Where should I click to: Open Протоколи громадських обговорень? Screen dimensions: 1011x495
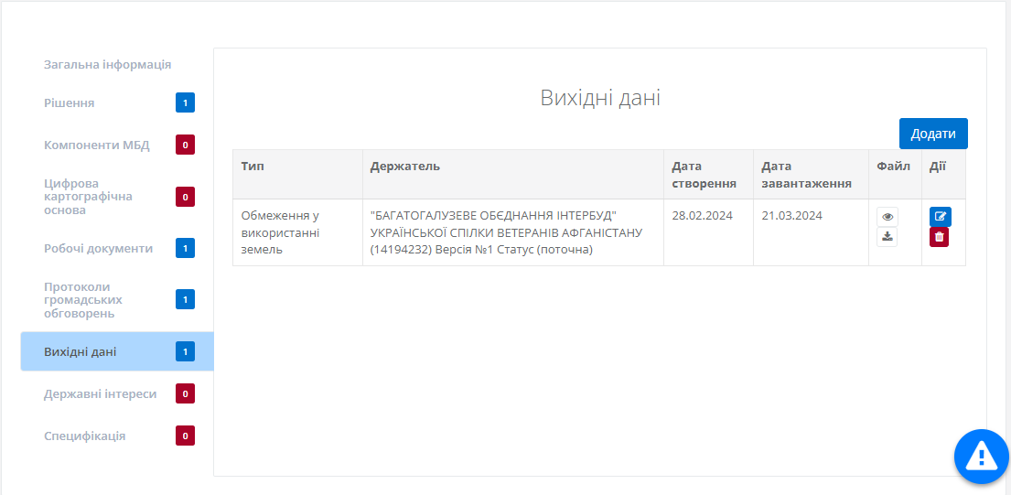click(85, 299)
